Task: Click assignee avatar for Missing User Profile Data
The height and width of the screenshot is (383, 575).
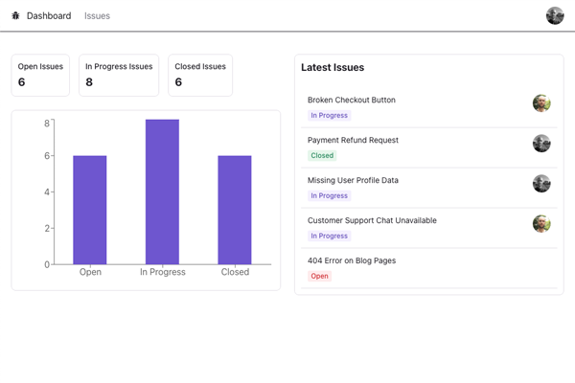Action: (541, 184)
